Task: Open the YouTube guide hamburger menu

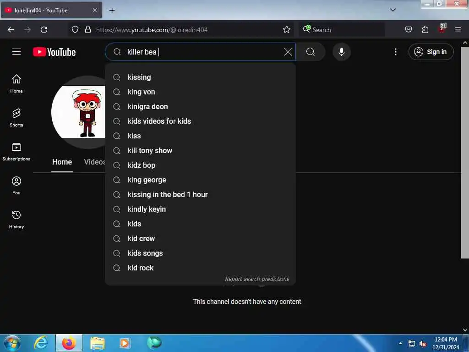Action: tap(16, 52)
